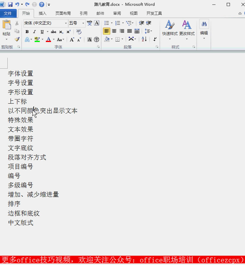
Task: Copy selection with copy icon
Action: click(17, 31)
